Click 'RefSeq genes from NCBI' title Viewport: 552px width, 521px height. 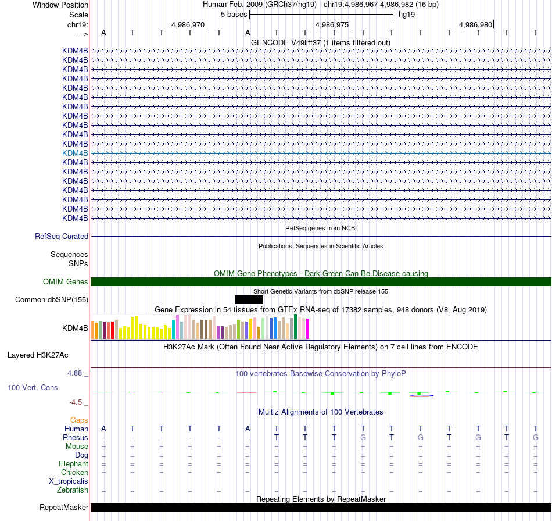(x=321, y=229)
